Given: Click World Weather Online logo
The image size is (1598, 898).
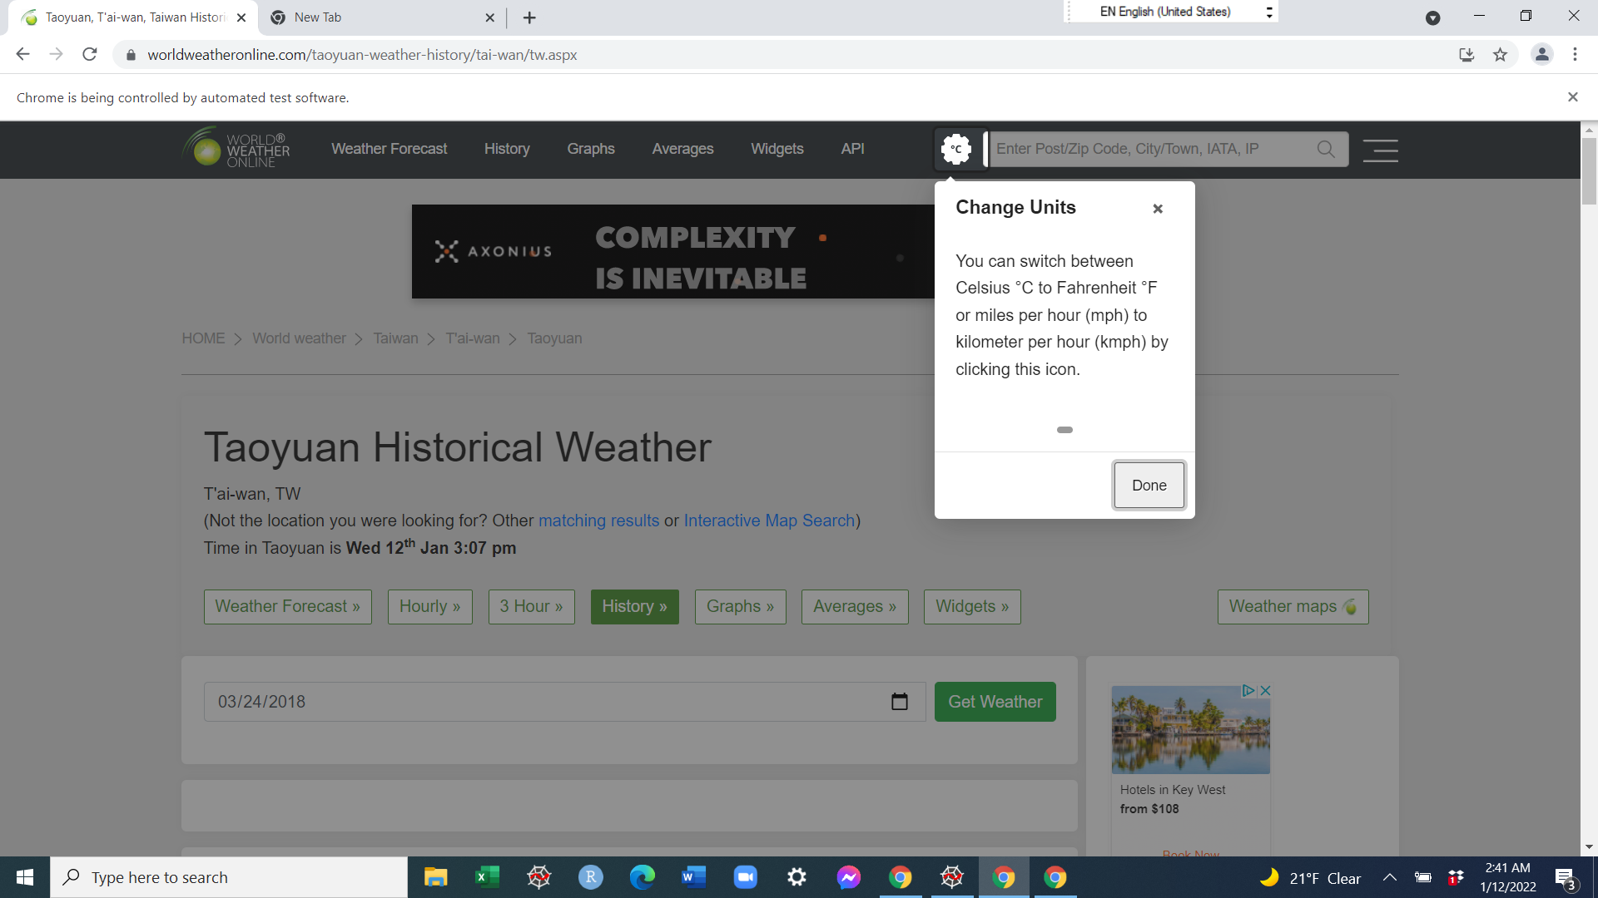Looking at the screenshot, I should pyautogui.click(x=236, y=149).
